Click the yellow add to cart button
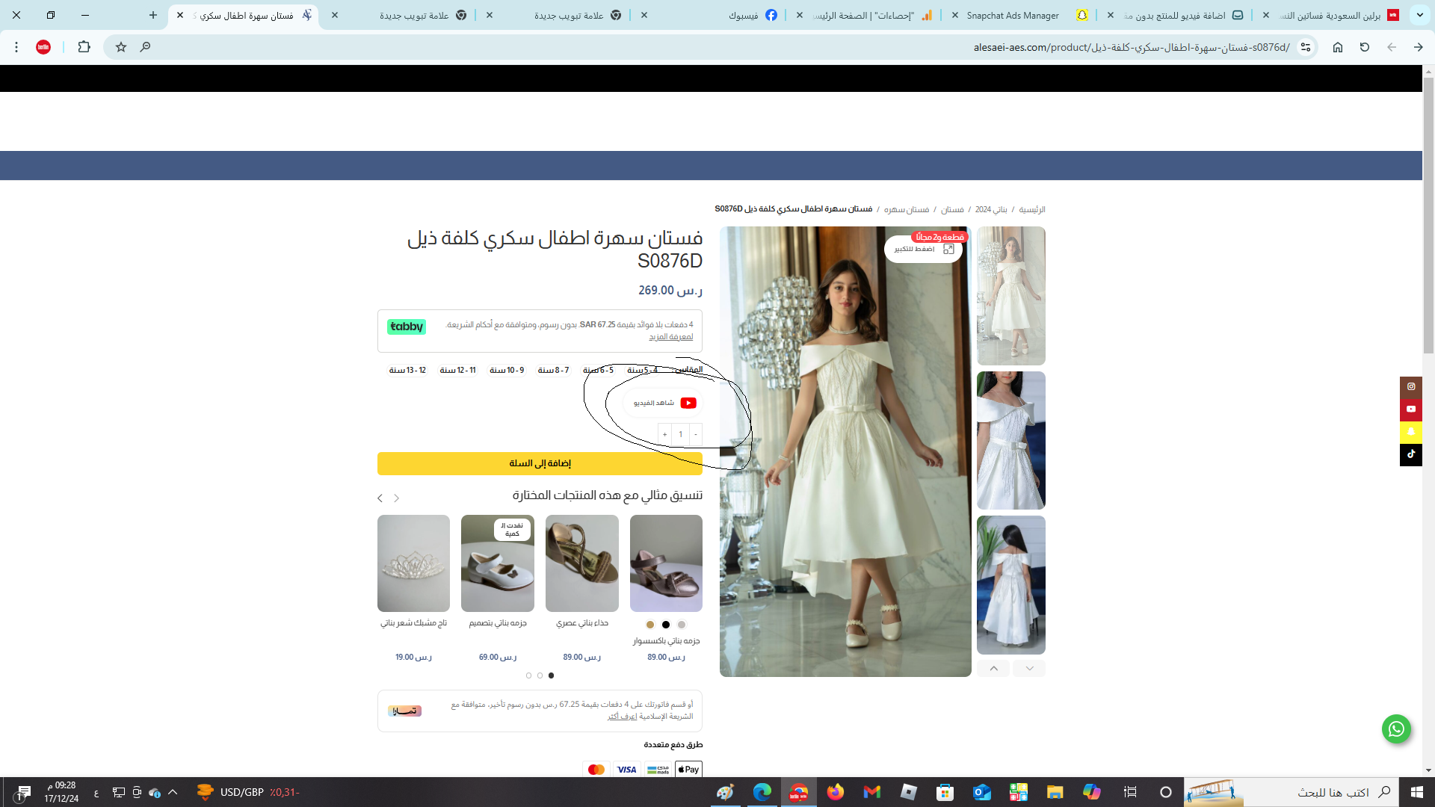This screenshot has width=1435, height=807. (540, 463)
